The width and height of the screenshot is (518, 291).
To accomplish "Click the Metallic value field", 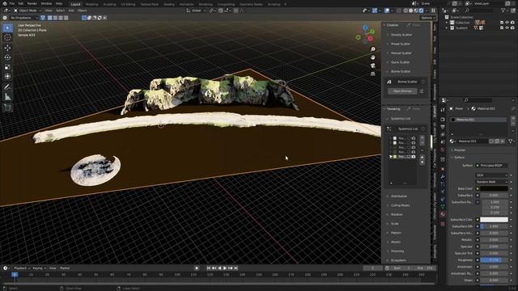I will pos(494,240).
